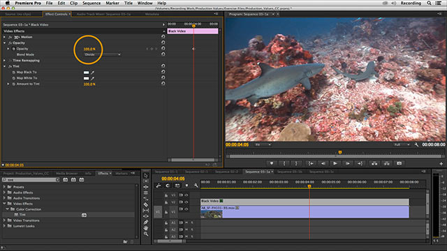The width and height of the screenshot is (447, 251).
Task: Expand the Video Transitions folder
Action: (4, 220)
